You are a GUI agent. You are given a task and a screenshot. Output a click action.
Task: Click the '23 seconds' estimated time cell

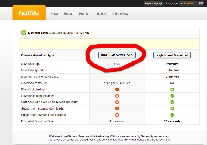172,121
